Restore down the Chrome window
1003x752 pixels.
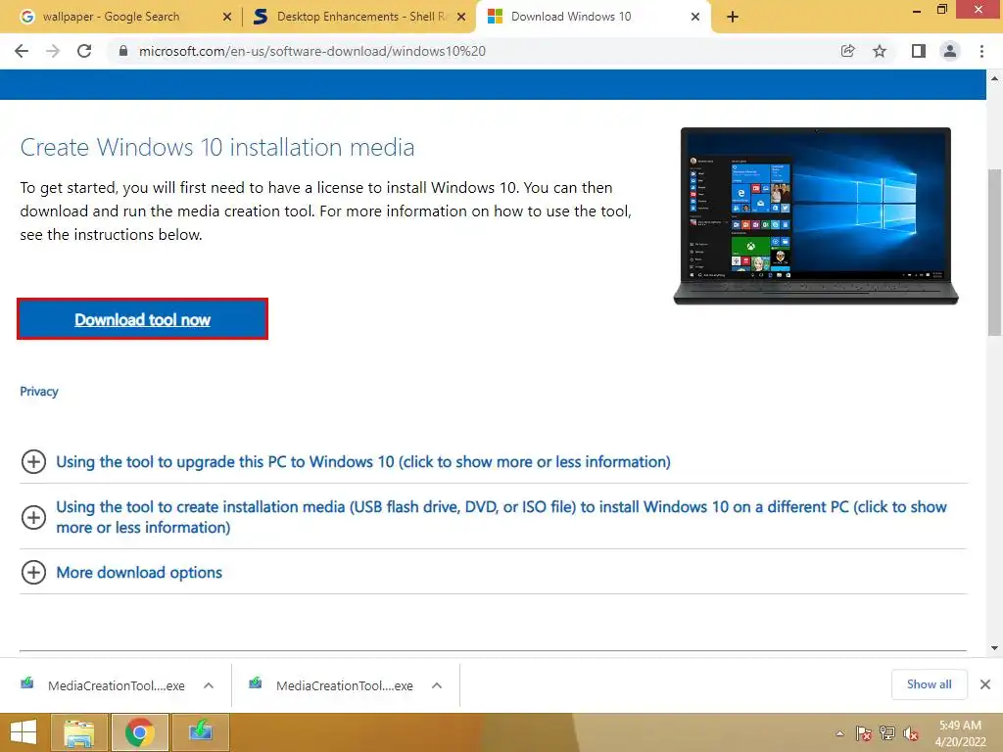pyautogui.click(x=941, y=10)
